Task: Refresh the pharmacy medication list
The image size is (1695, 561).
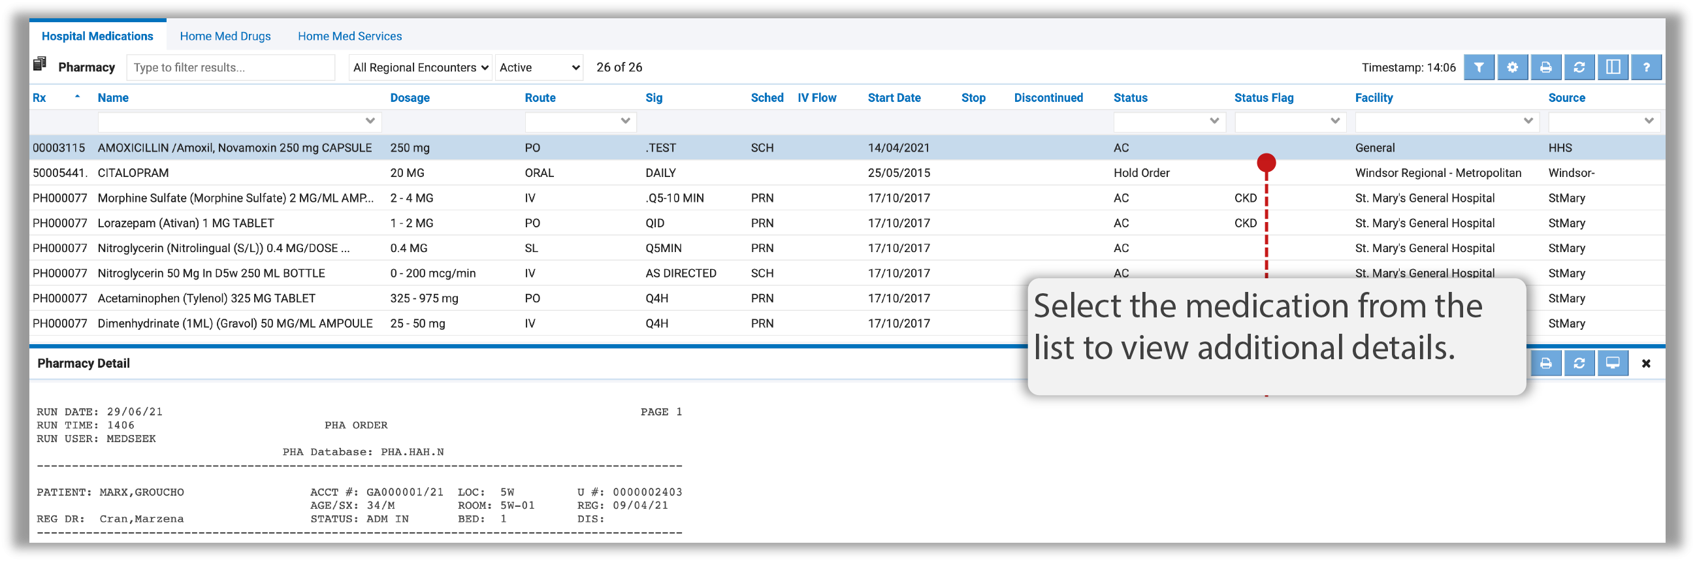Action: coord(1579,67)
